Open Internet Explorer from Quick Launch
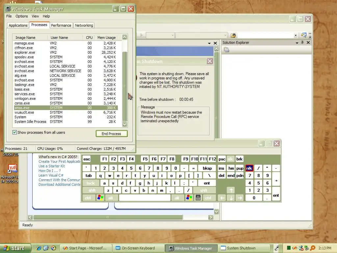The image size is (337, 253). (39, 248)
